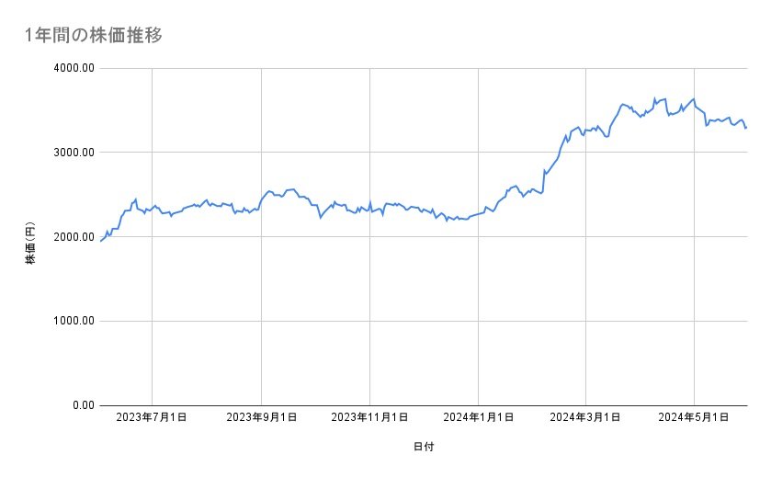The width and height of the screenshot is (771, 477).
Task: Click the blue line where it crosses the 2023年7月1日 gridline
Action: tap(152, 208)
